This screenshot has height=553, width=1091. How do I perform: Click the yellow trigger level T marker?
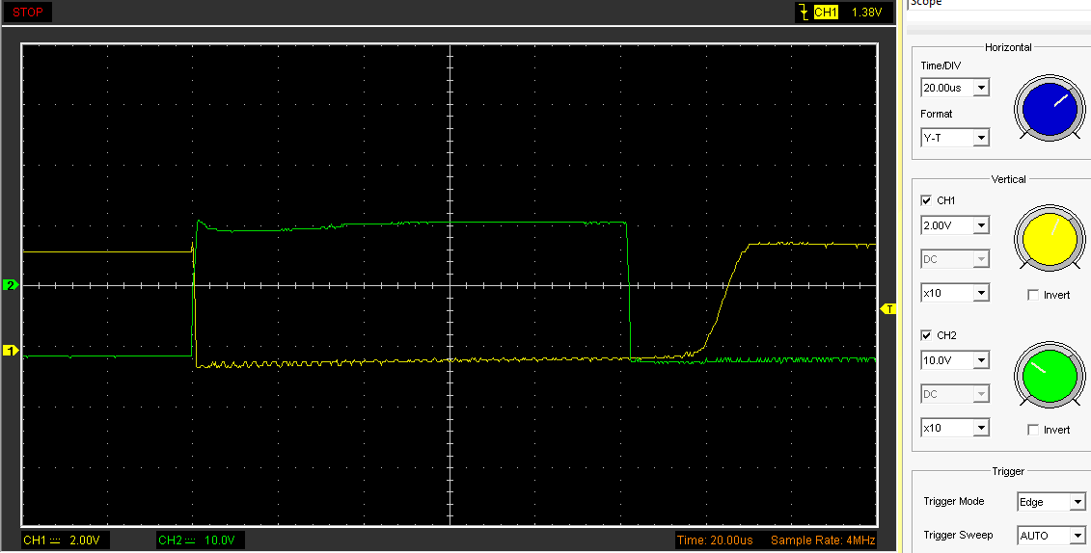[888, 308]
